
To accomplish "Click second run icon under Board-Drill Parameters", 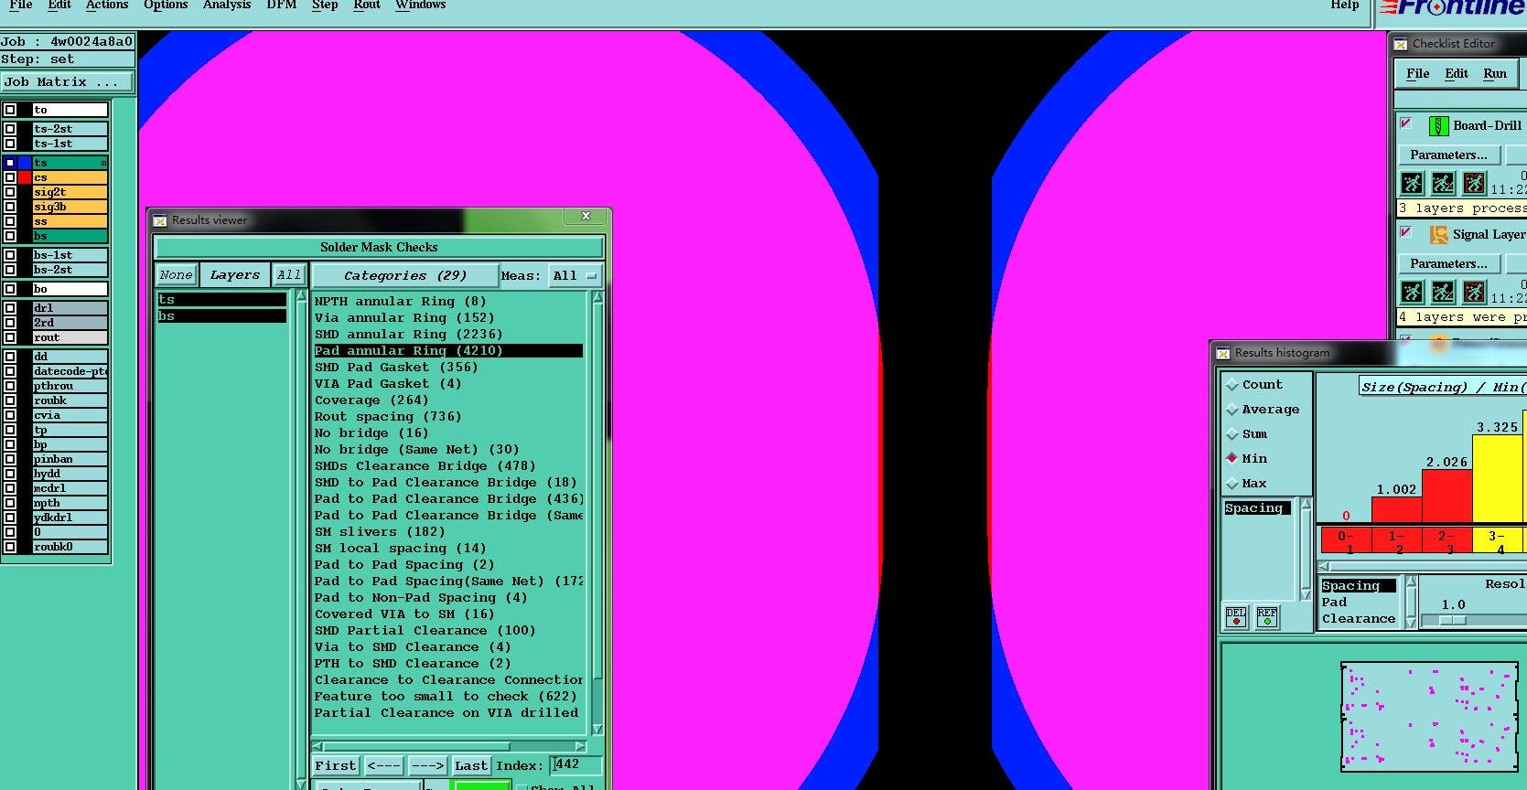I will coord(1443,183).
